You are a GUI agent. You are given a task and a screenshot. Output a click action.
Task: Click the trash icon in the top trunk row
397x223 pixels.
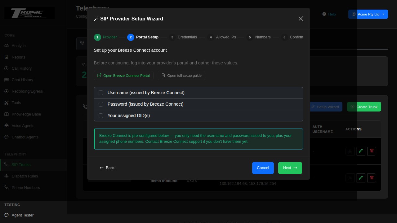372,151
